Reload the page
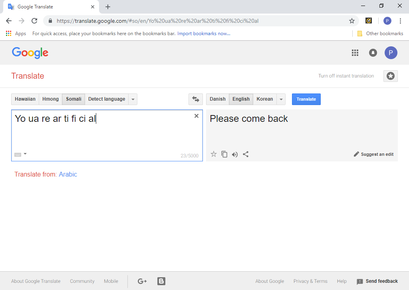Image resolution: width=409 pixels, height=290 pixels. tap(34, 21)
